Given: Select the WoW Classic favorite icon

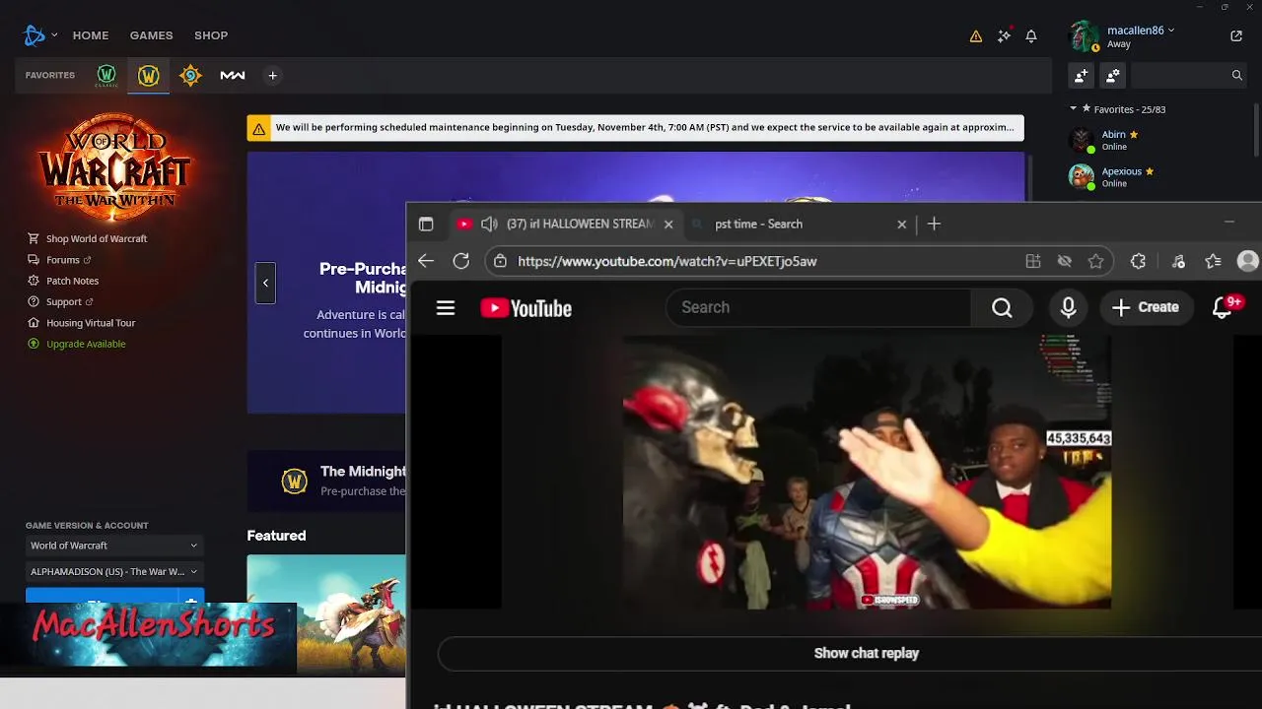Looking at the screenshot, I should [106, 75].
